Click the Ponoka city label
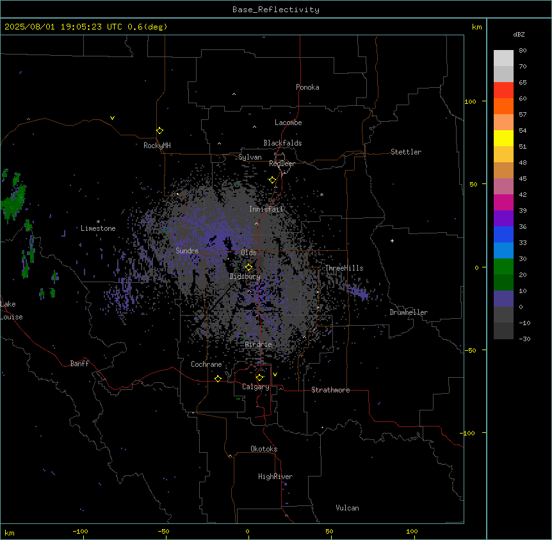The image size is (552, 540). pos(307,87)
